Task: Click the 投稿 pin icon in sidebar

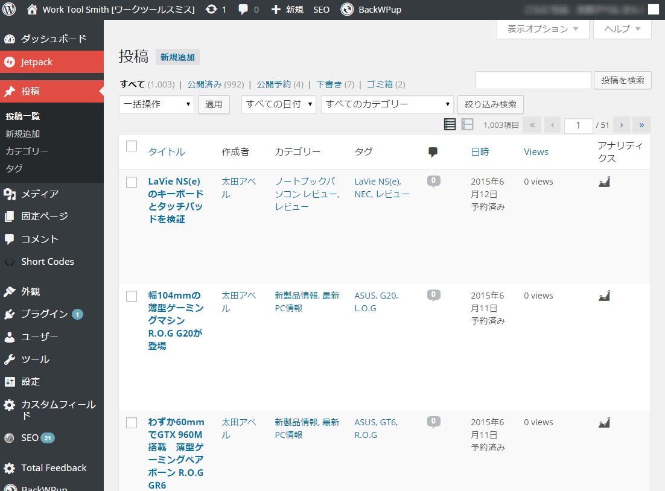Action: (x=9, y=91)
